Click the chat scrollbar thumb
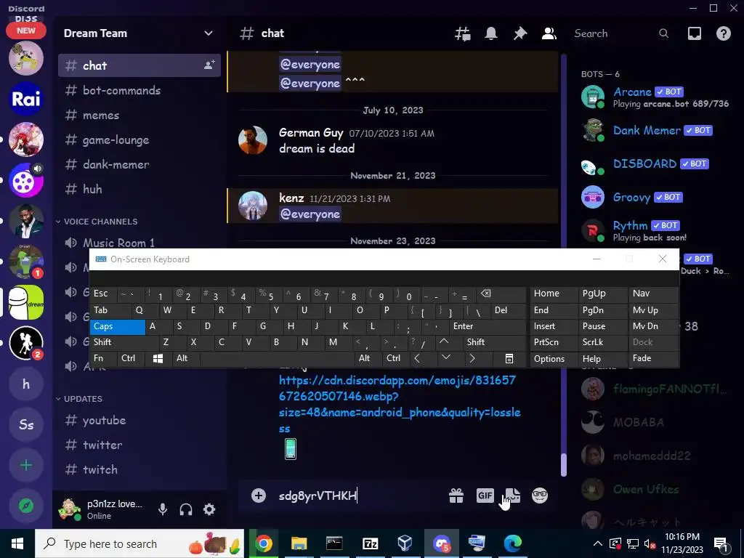Image resolution: width=744 pixels, height=558 pixels. (x=564, y=464)
